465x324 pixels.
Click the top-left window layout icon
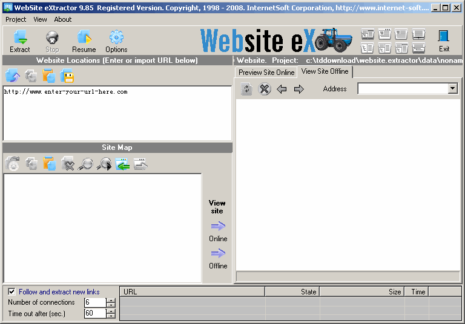pos(368,34)
